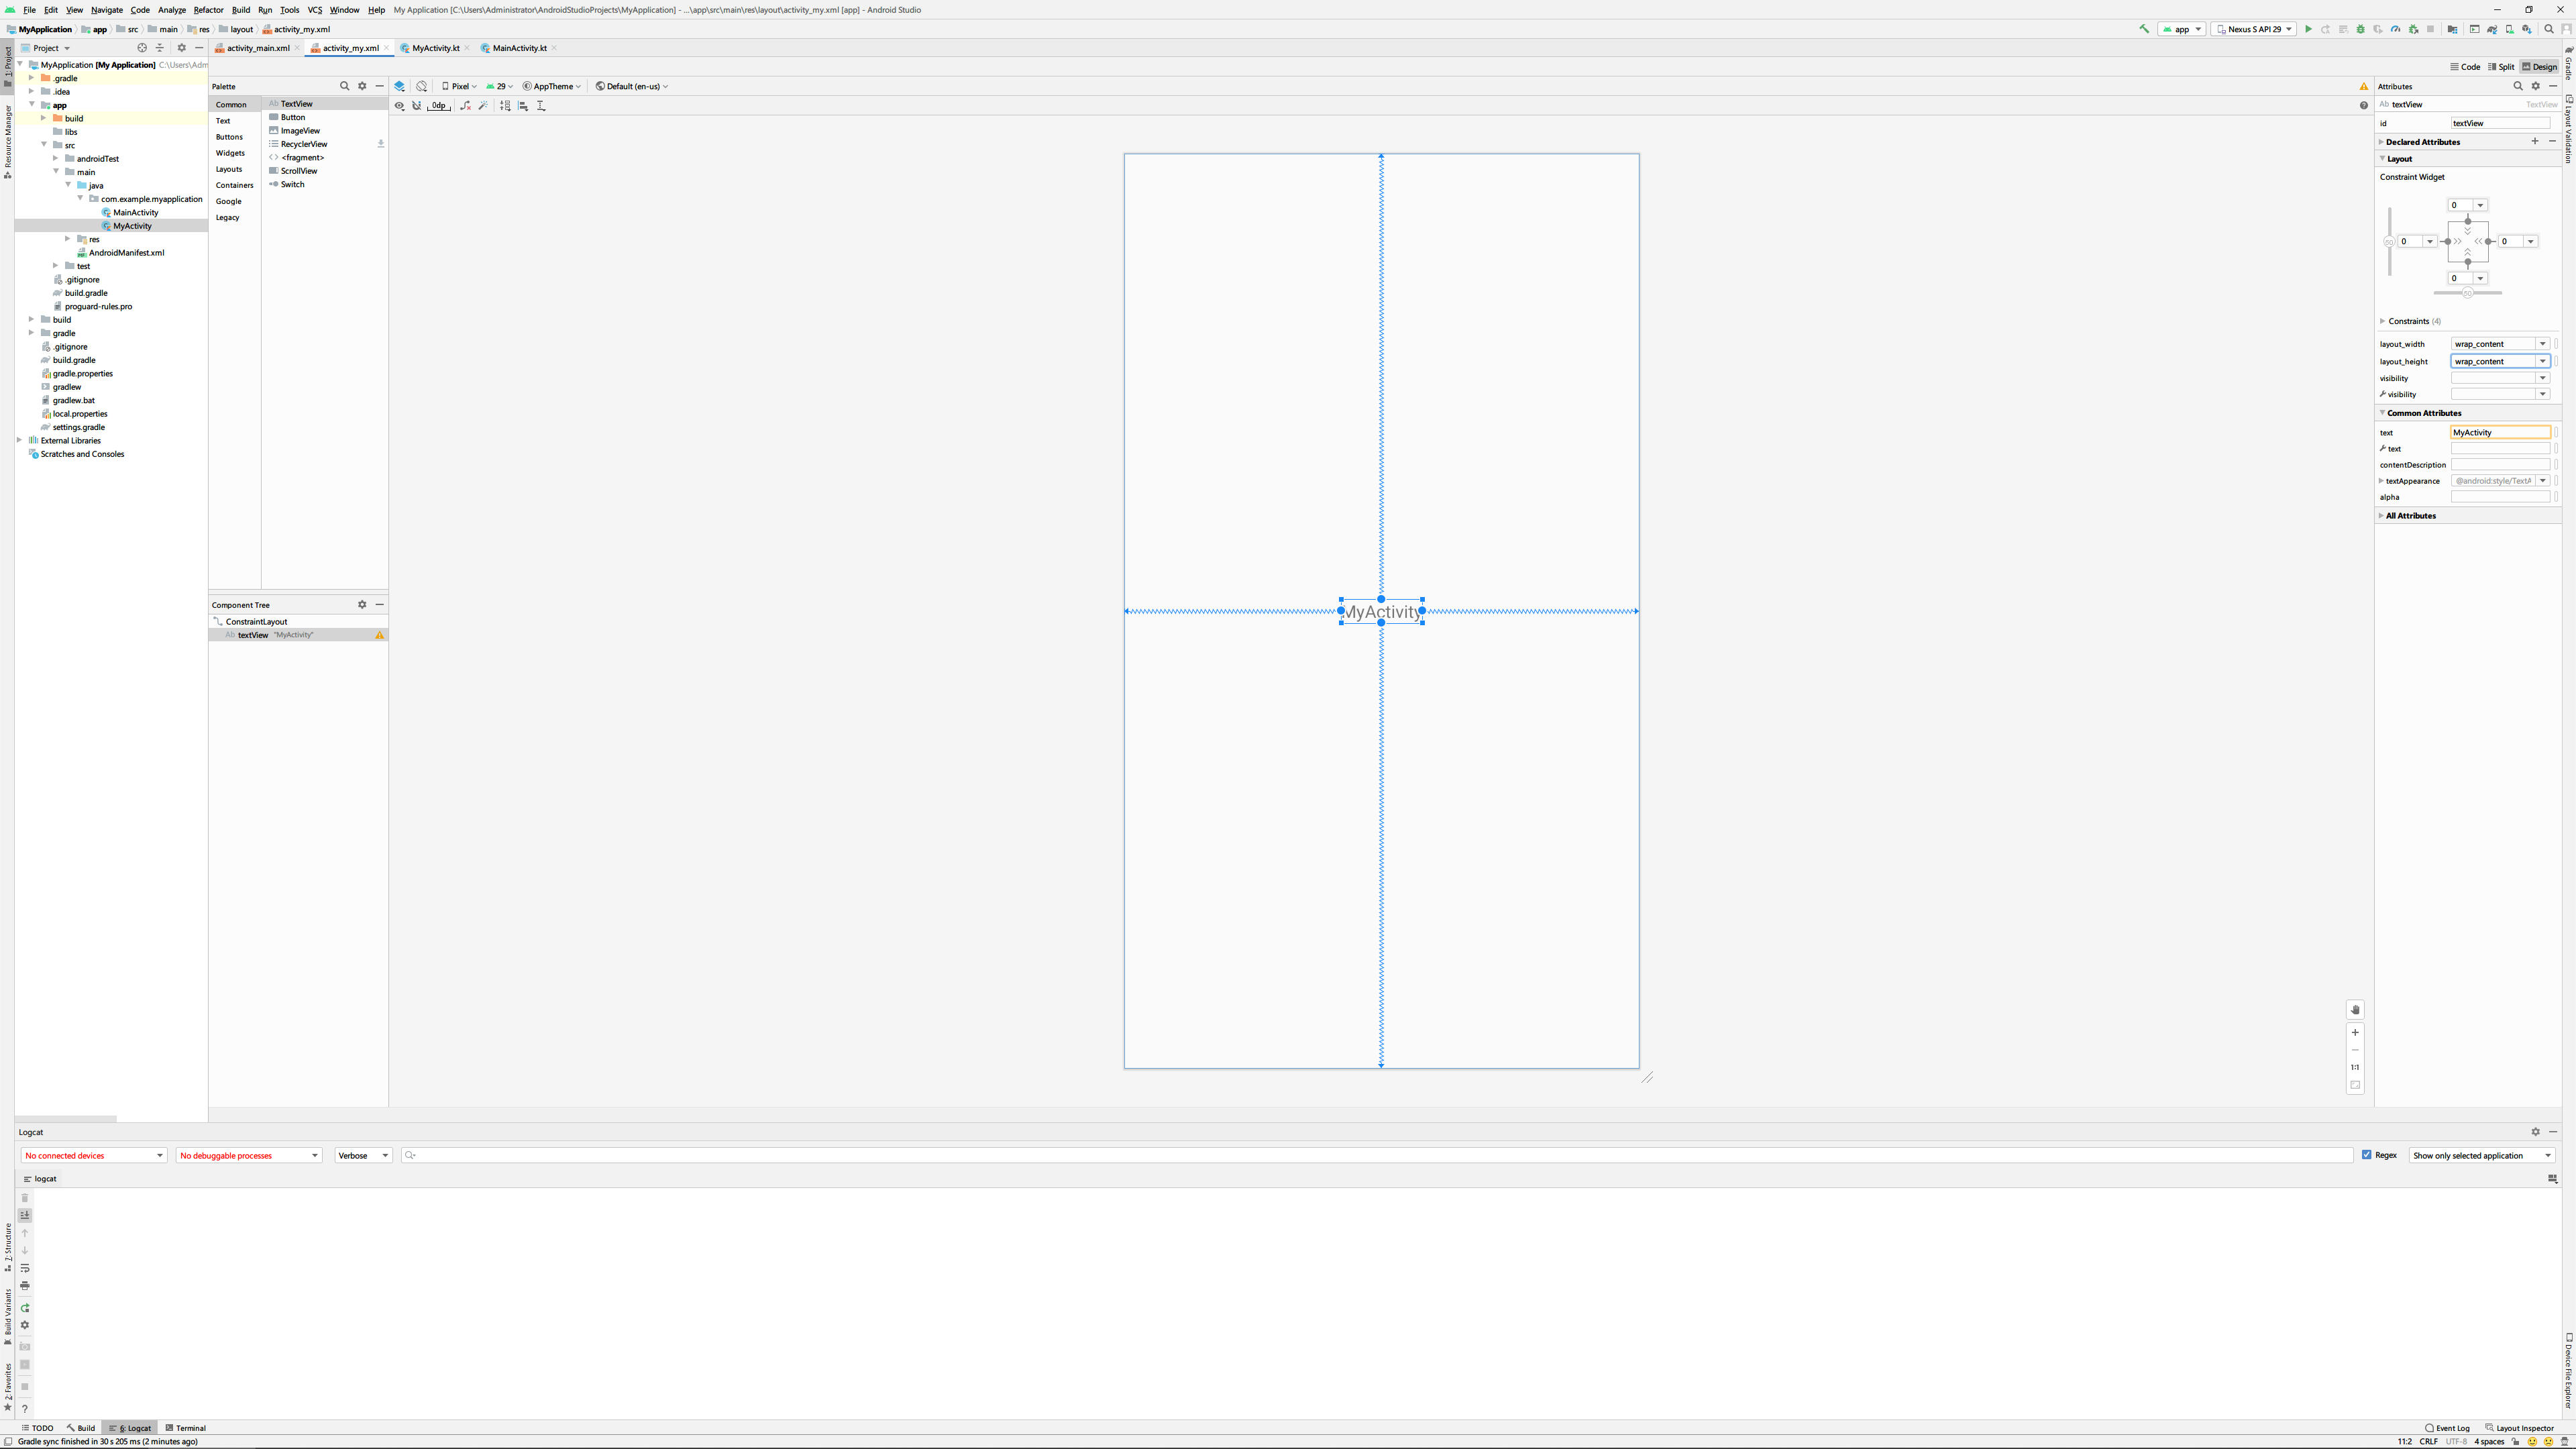Toggle autoconnect to parent magnet icon
2576x1449 pixels.
pos(417,106)
